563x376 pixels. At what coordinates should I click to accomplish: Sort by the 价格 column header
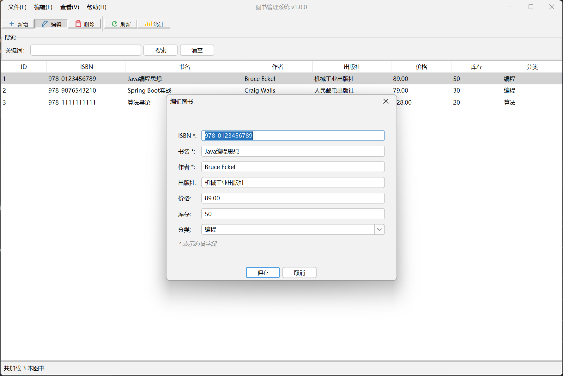(x=421, y=67)
